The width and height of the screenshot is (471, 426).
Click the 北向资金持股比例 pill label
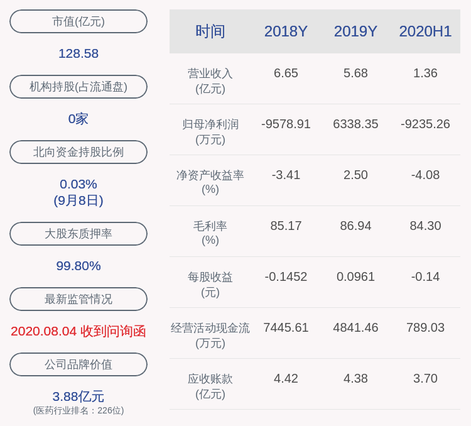78,152
